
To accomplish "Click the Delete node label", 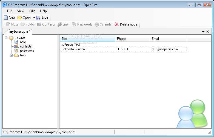I will point(129,24).
